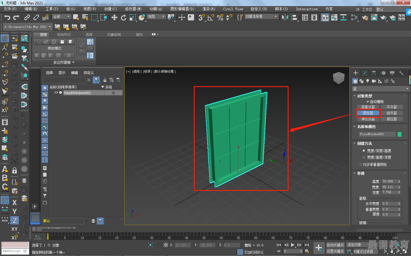The image size is (411, 256).
Task: Open the Curve Editor icon
Action: 334,18
